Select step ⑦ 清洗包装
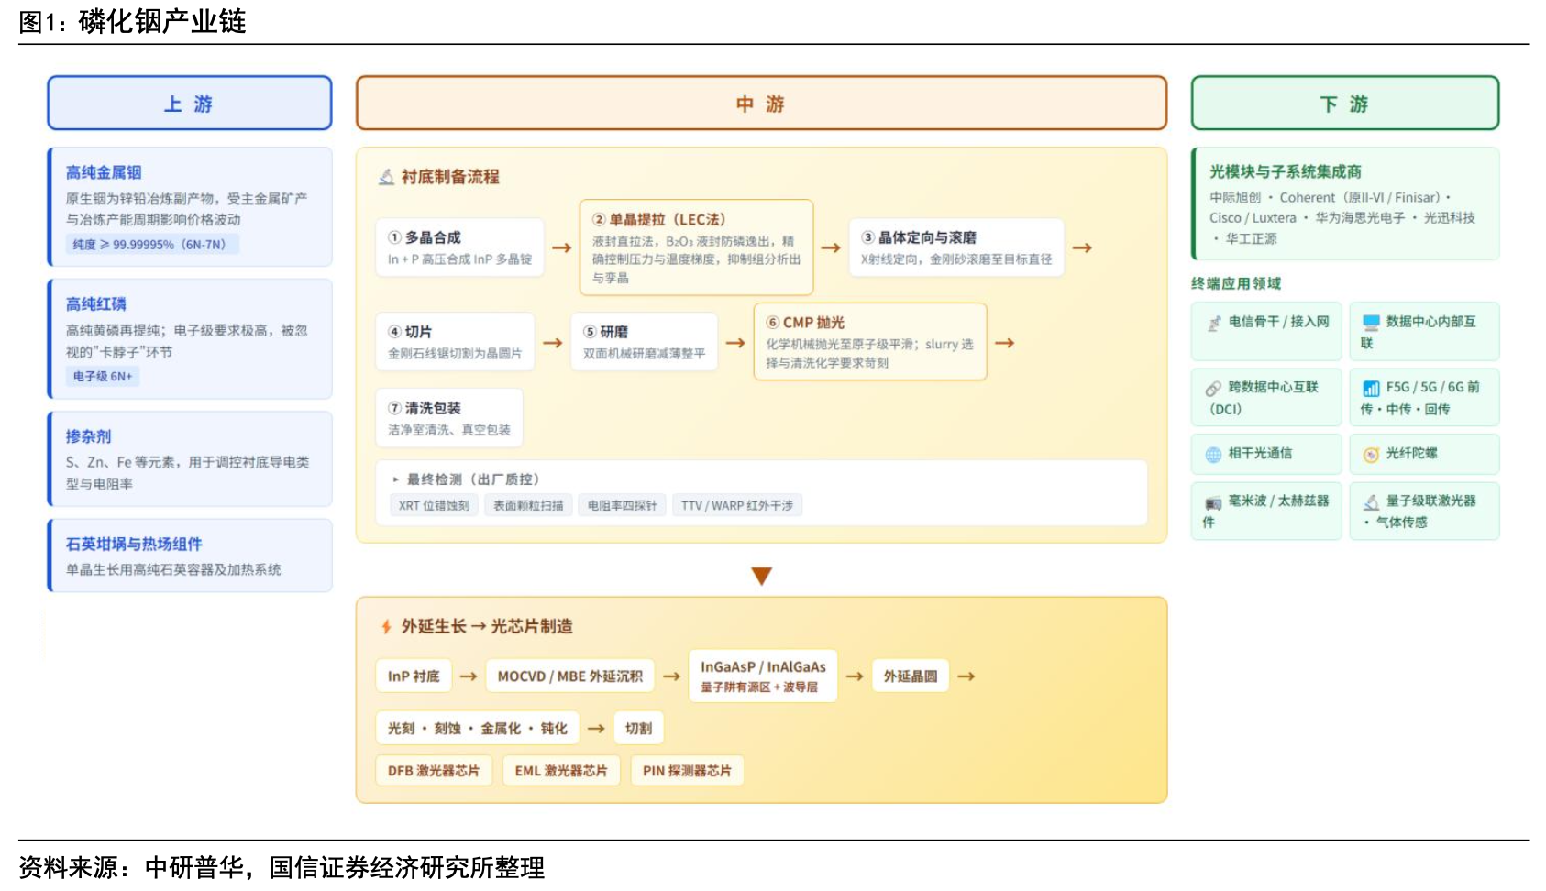1546x891 pixels. (449, 418)
